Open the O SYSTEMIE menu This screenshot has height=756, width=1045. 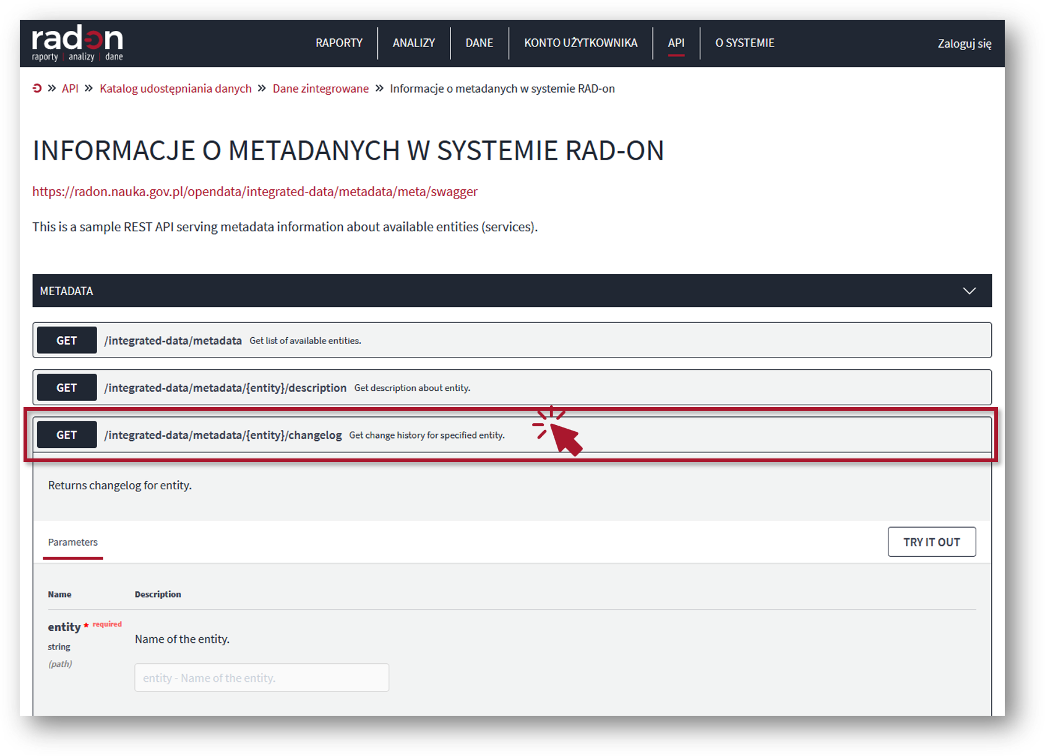coord(745,43)
